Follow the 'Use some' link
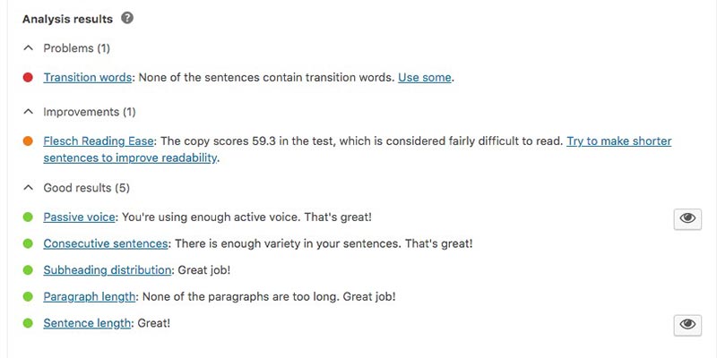 point(424,78)
